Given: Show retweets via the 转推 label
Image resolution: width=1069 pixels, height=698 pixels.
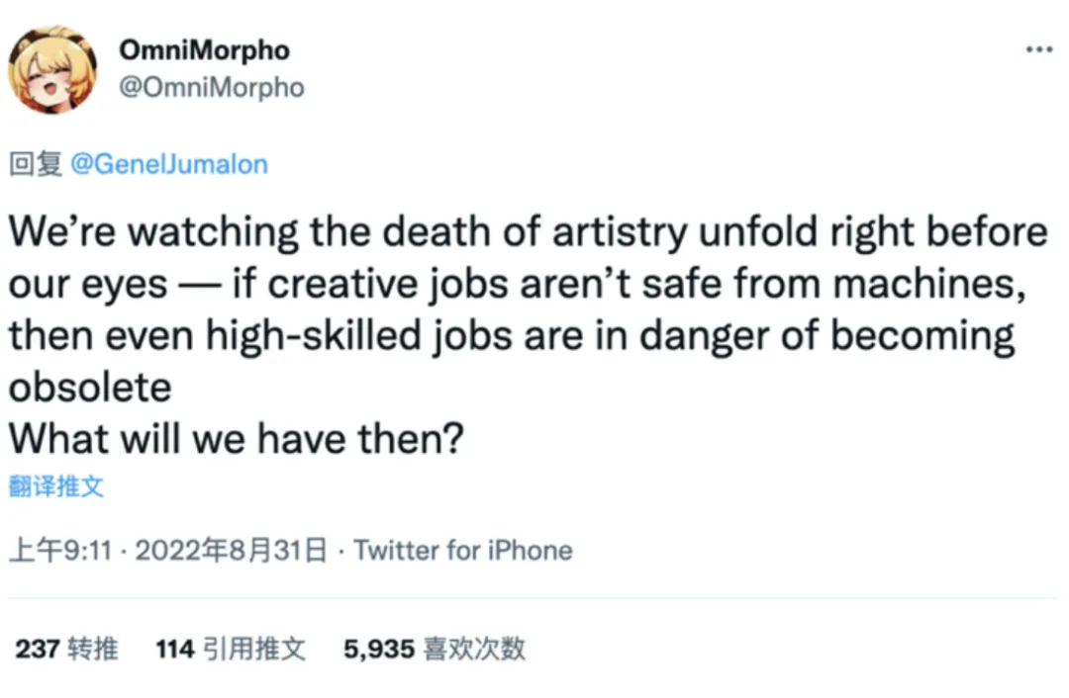Looking at the screenshot, I should tap(93, 649).
